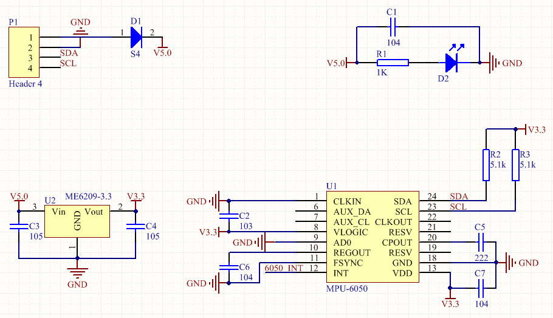Select capacitor C6 on REGOUT

[229, 267]
